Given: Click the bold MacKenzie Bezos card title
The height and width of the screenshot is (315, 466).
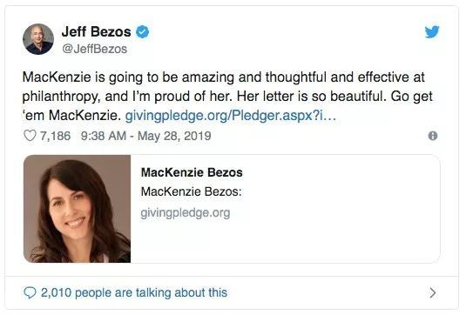Looking at the screenshot, I should [x=192, y=172].
